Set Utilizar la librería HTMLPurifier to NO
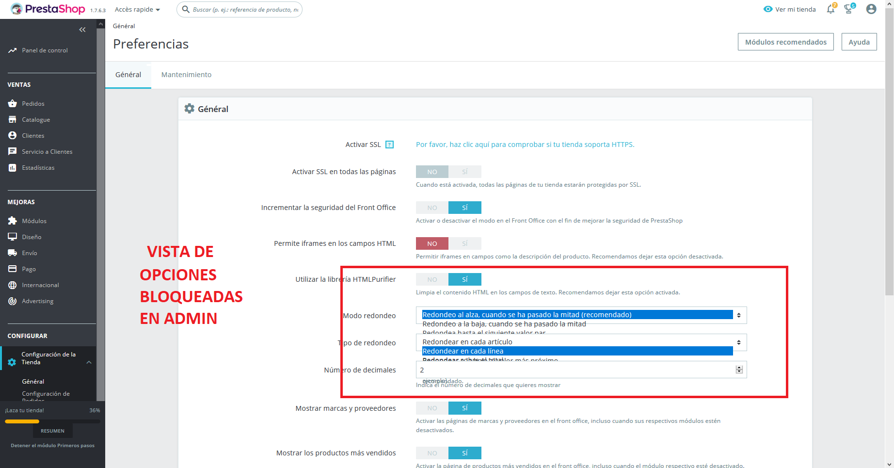The height and width of the screenshot is (468, 894). (432, 279)
